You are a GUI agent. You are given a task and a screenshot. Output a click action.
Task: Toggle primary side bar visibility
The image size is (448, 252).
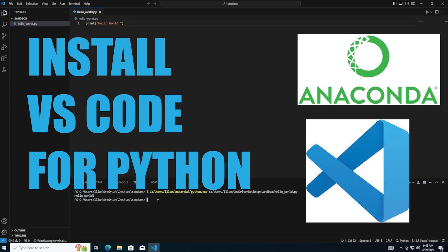point(394,3)
